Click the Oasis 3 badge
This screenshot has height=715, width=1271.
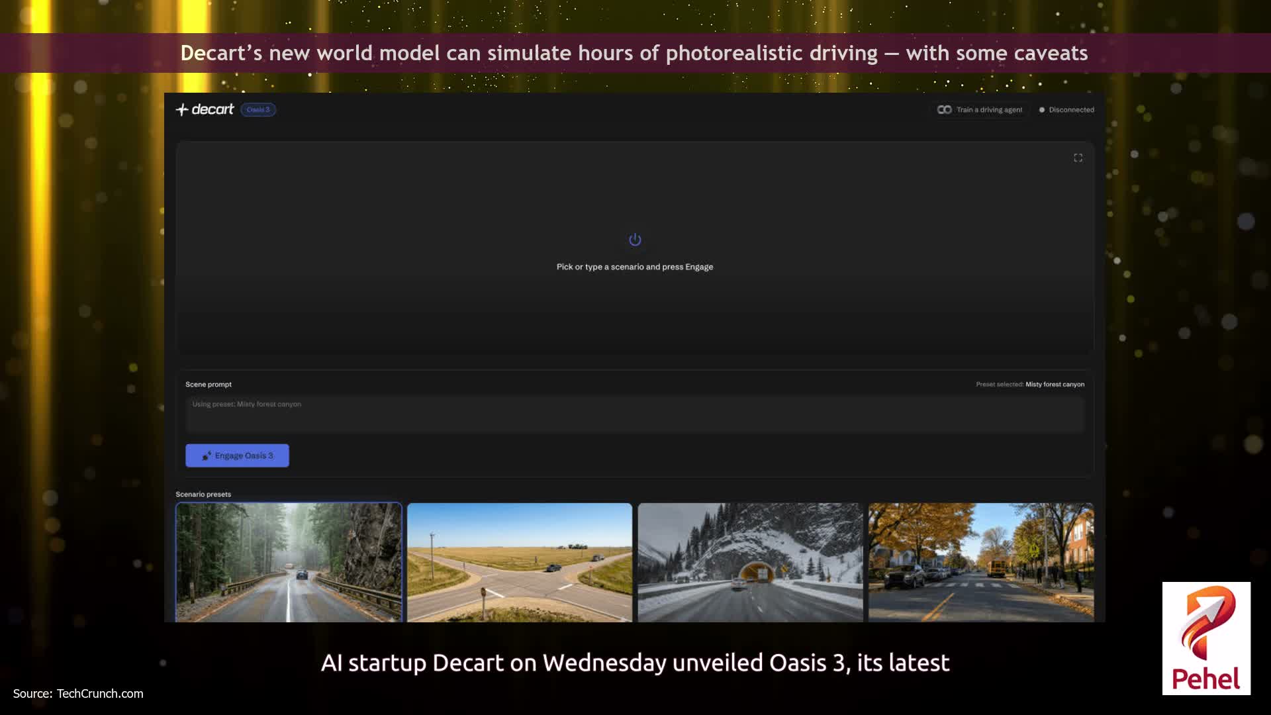tap(258, 110)
